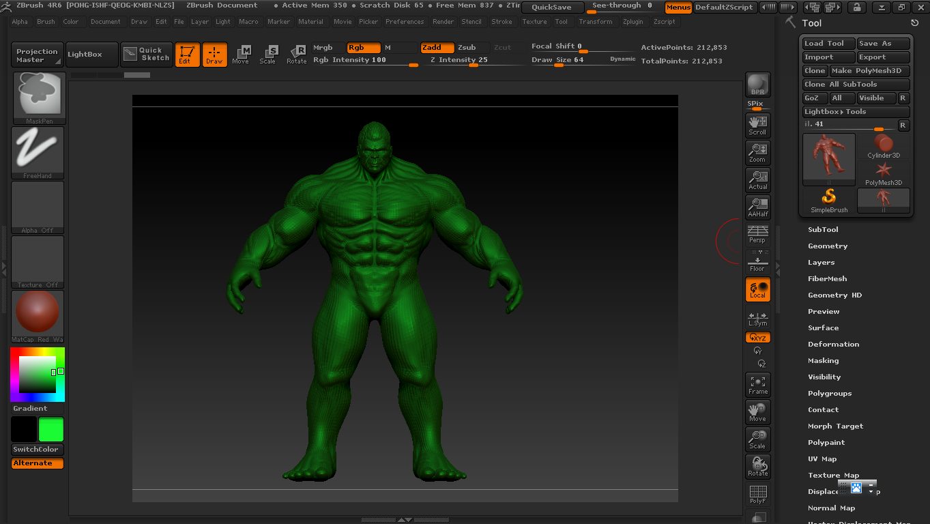
Task: Click the Frame mesh icon
Action: [x=758, y=385]
